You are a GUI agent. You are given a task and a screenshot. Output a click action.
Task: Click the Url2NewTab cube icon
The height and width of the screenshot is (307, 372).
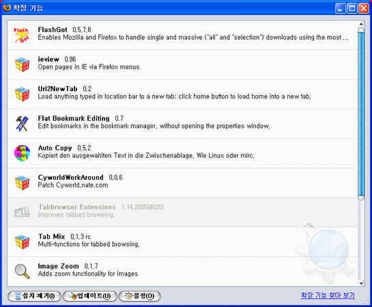pyautogui.click(x=22, y=94)
